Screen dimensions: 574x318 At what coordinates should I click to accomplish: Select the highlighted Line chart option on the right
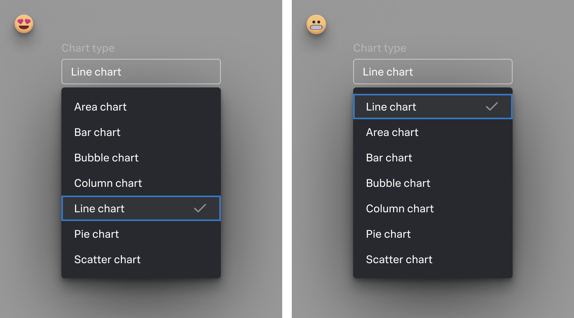[411, 107]
